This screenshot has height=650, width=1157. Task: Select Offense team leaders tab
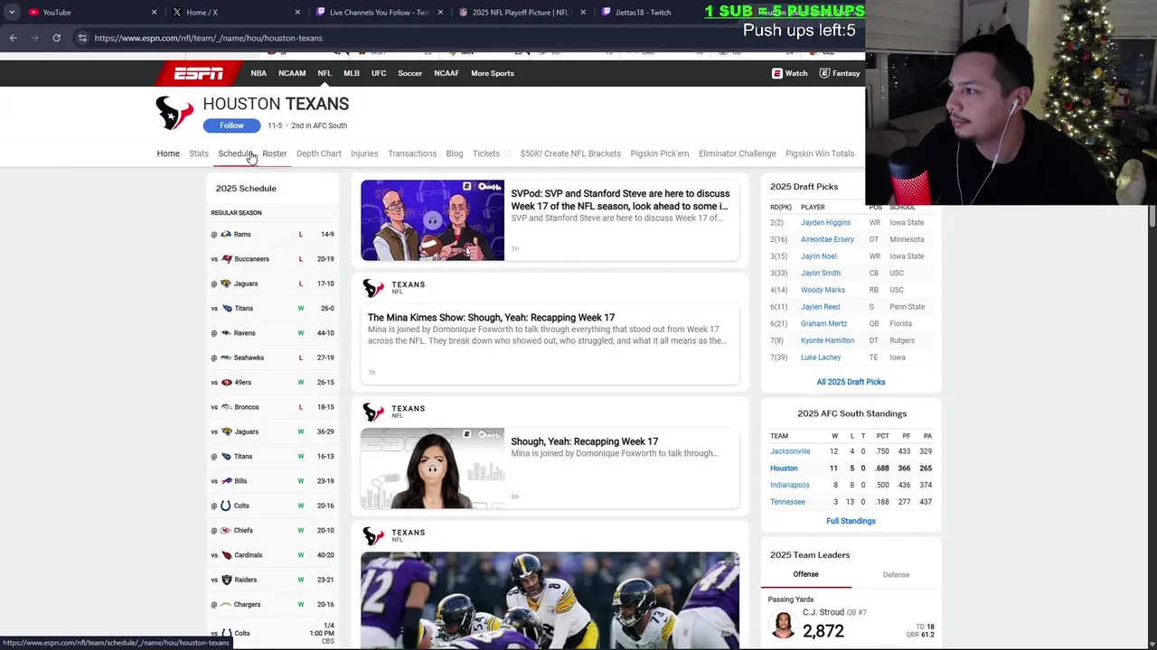(x=806, y=574)
